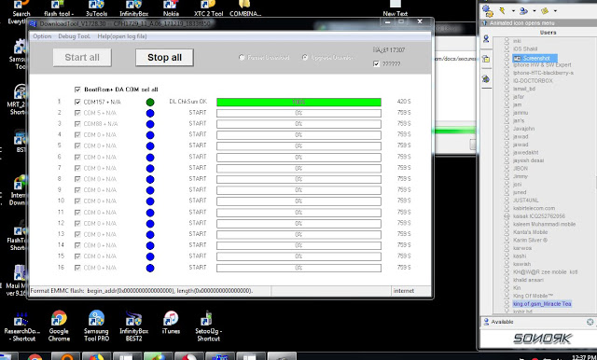This screenshot has height=360, width=597.
Task: Open the Setool2g shortcut on desktop
Action: 208,325
